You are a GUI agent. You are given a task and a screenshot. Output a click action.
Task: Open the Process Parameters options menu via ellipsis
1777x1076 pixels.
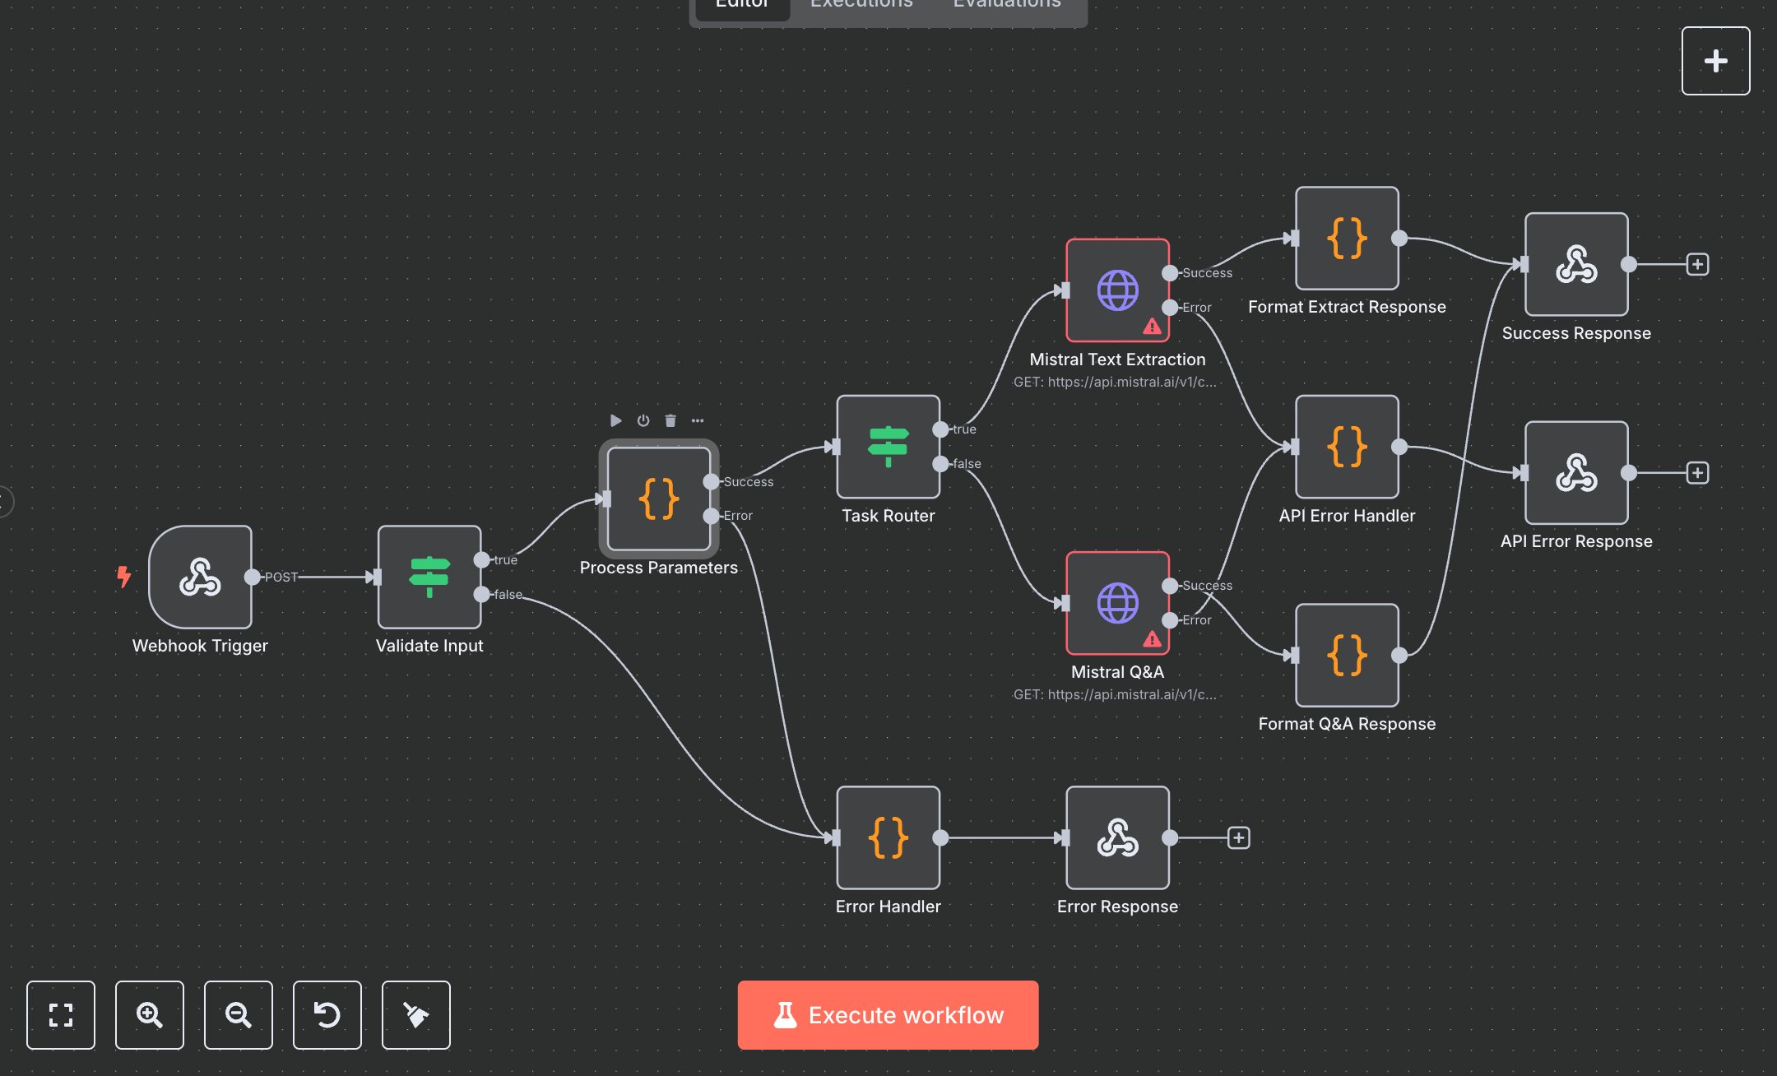point(698,420)
